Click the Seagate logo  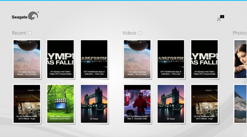tap(25, 16)
